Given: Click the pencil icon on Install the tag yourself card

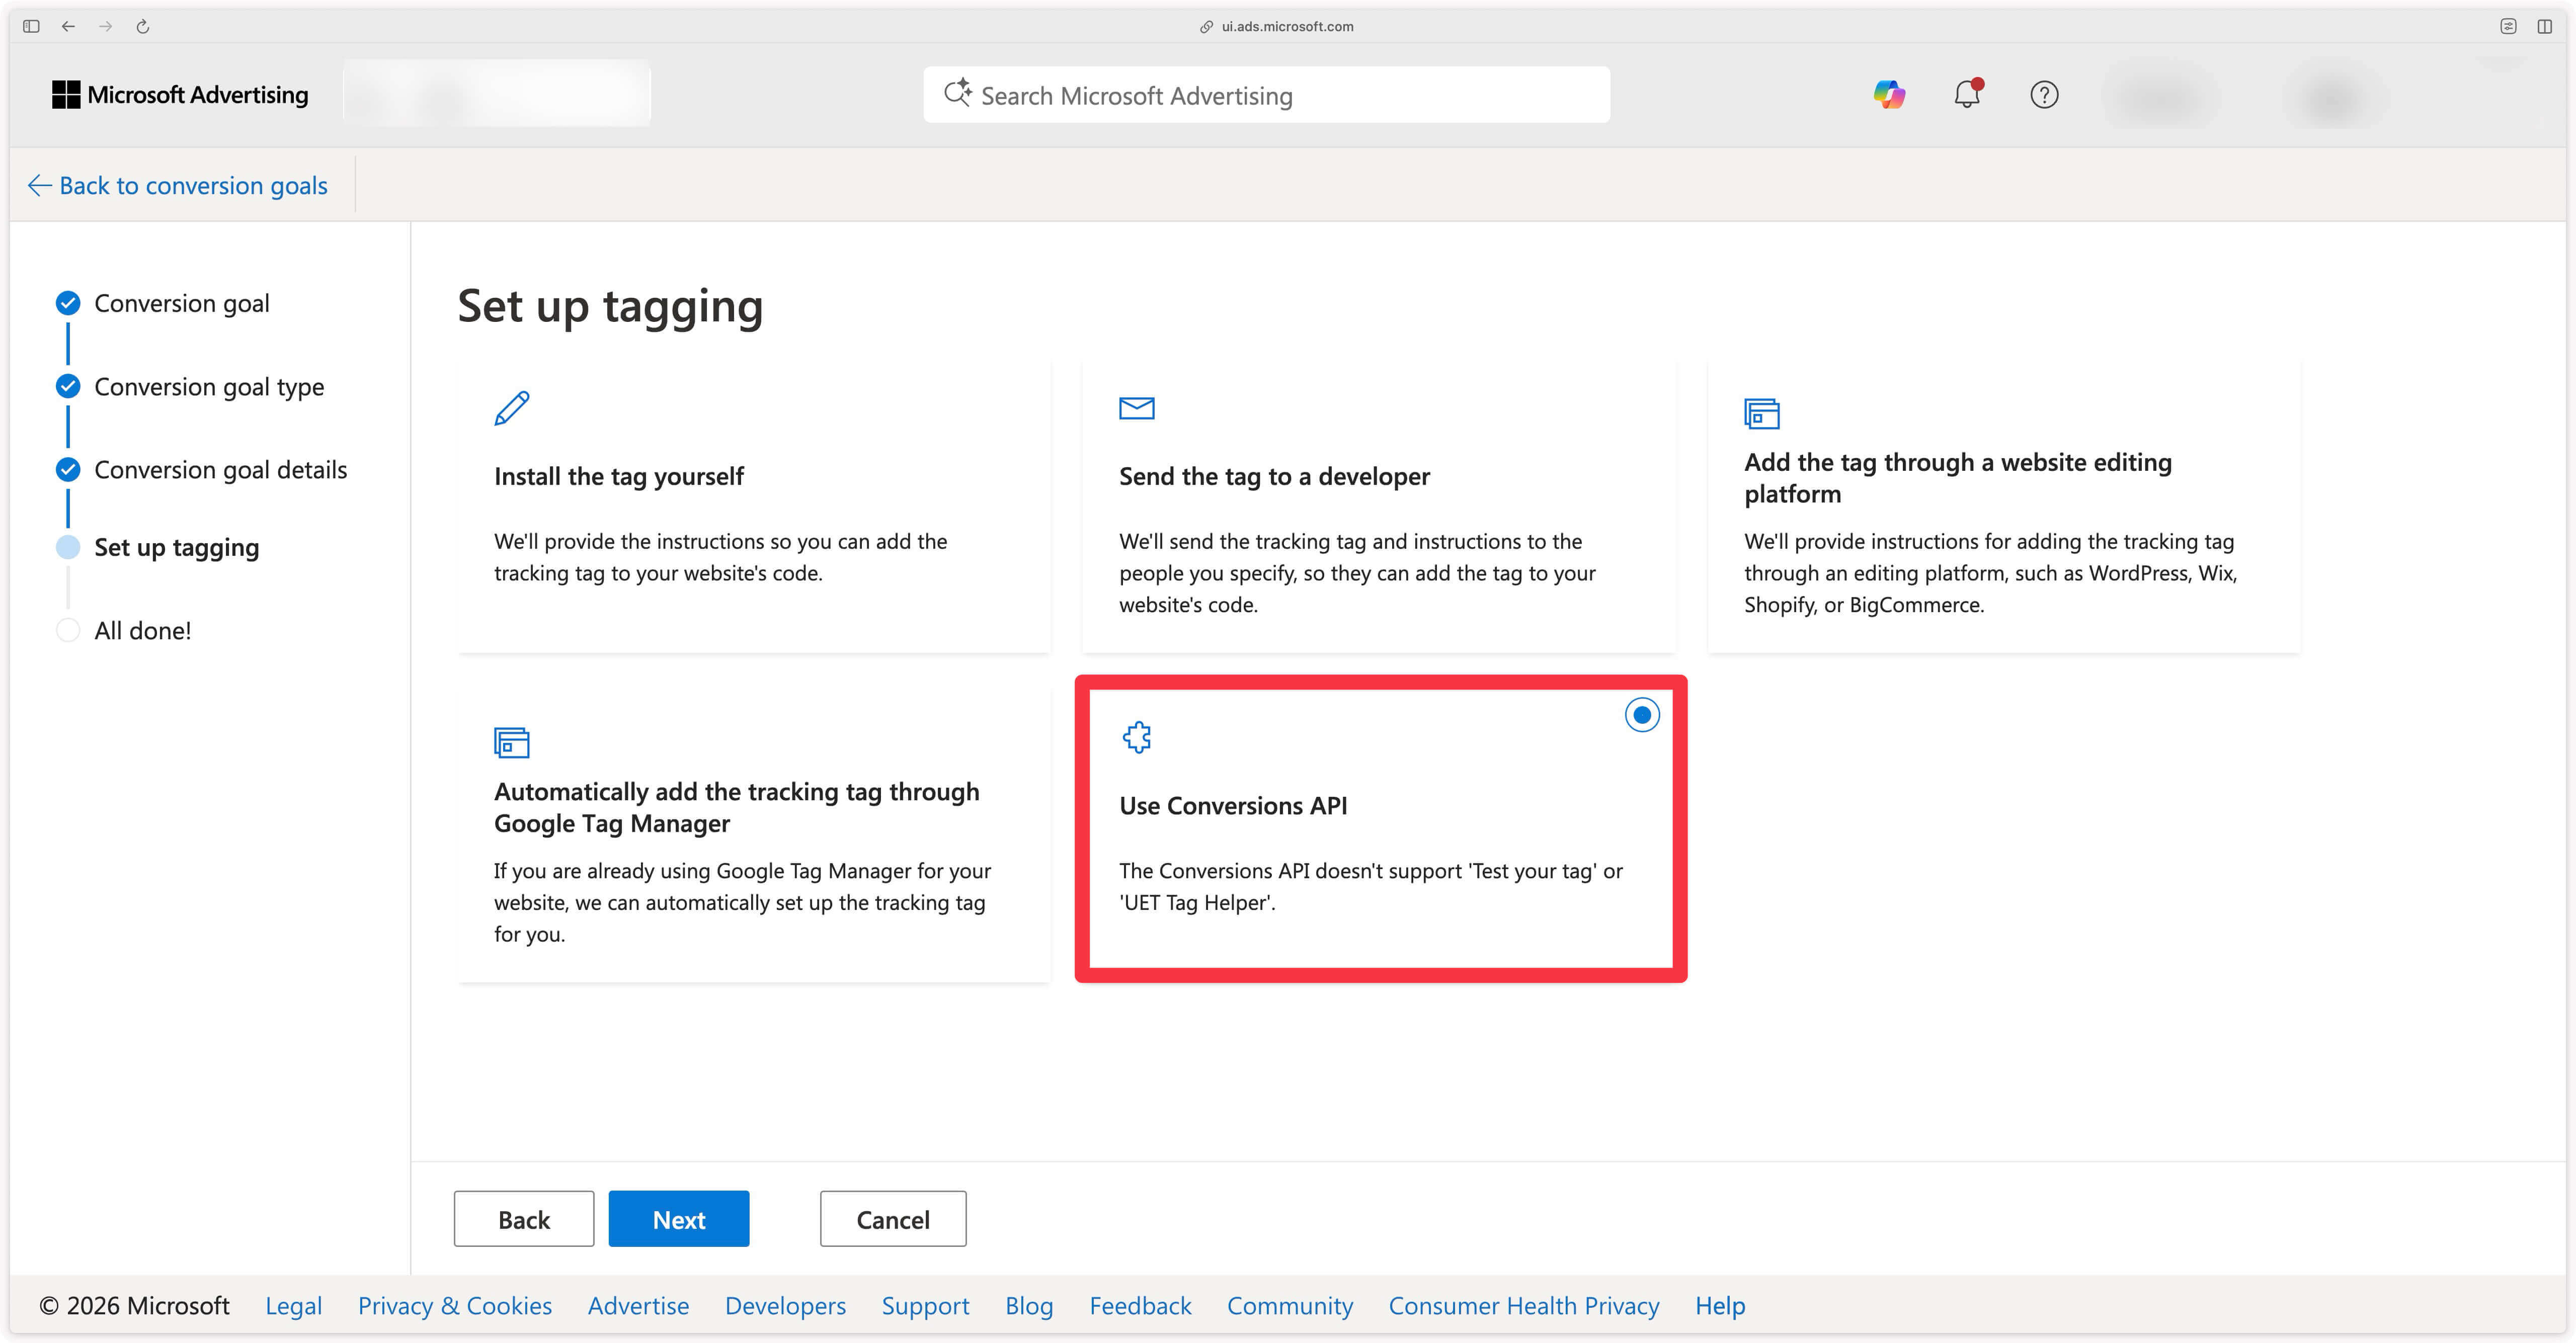Looking at the screenshot, I should (512, 407).
